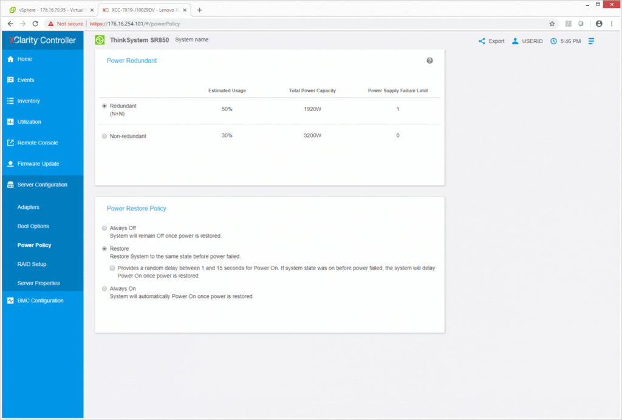Image resolution: width=622 pixels, height=420 pixels.
Task: Enable the random delay Power On checkbox
Action: (x=112, y=268)
